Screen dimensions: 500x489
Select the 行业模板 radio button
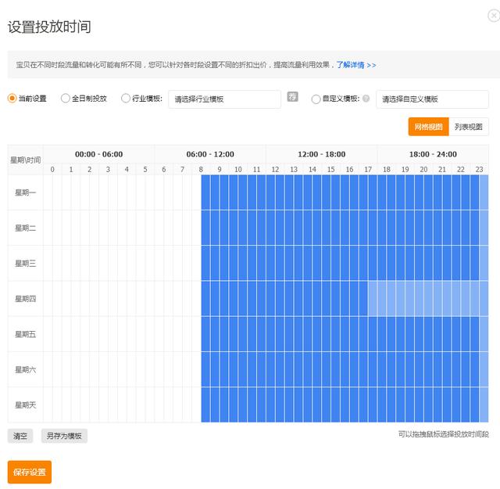point(126,99)
